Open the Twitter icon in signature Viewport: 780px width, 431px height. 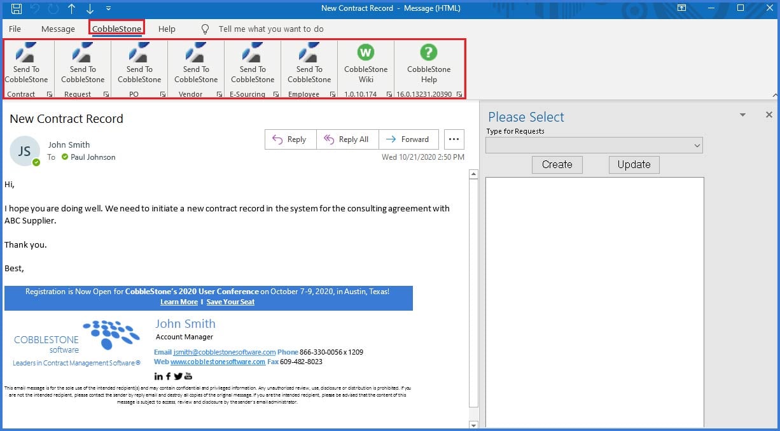click(x=178, y=376)
